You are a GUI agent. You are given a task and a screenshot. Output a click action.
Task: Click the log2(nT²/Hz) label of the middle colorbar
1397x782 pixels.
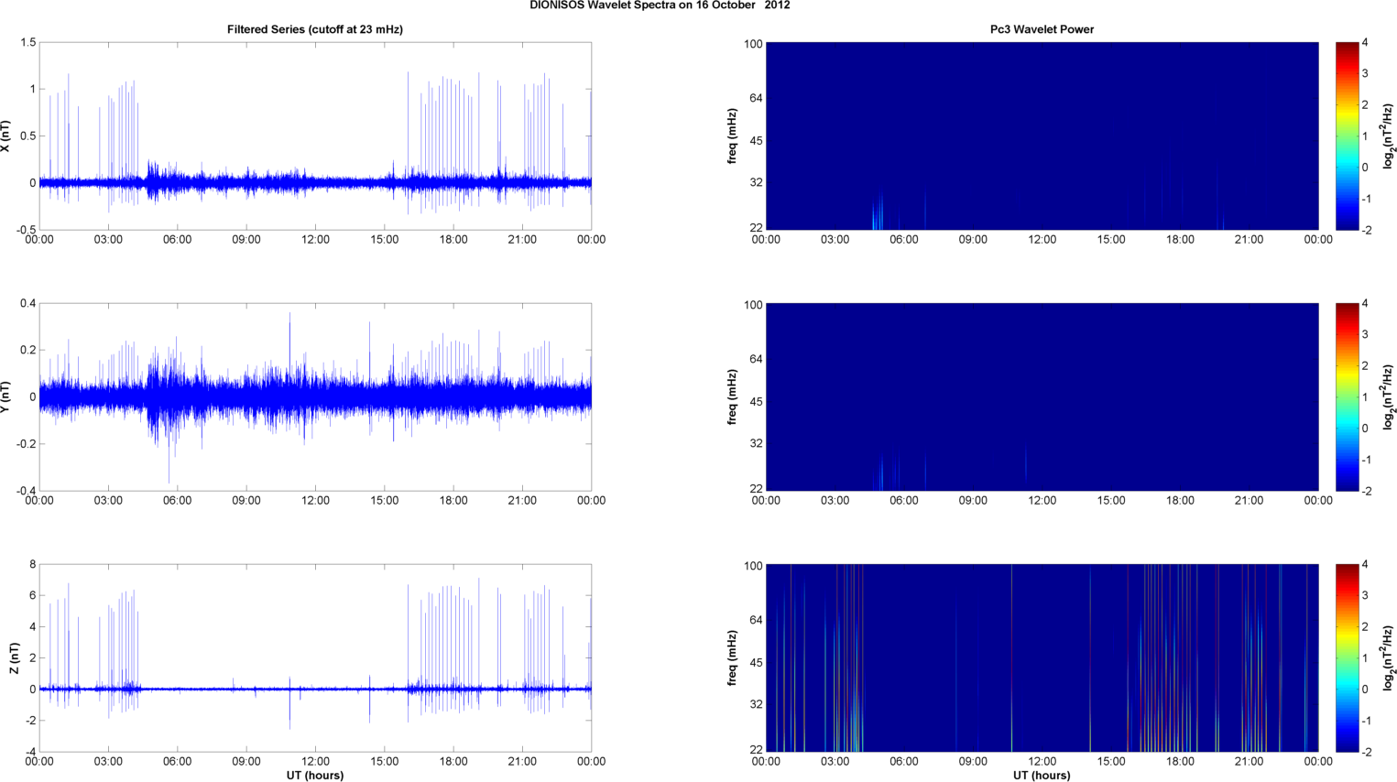tap(1389, 397)
